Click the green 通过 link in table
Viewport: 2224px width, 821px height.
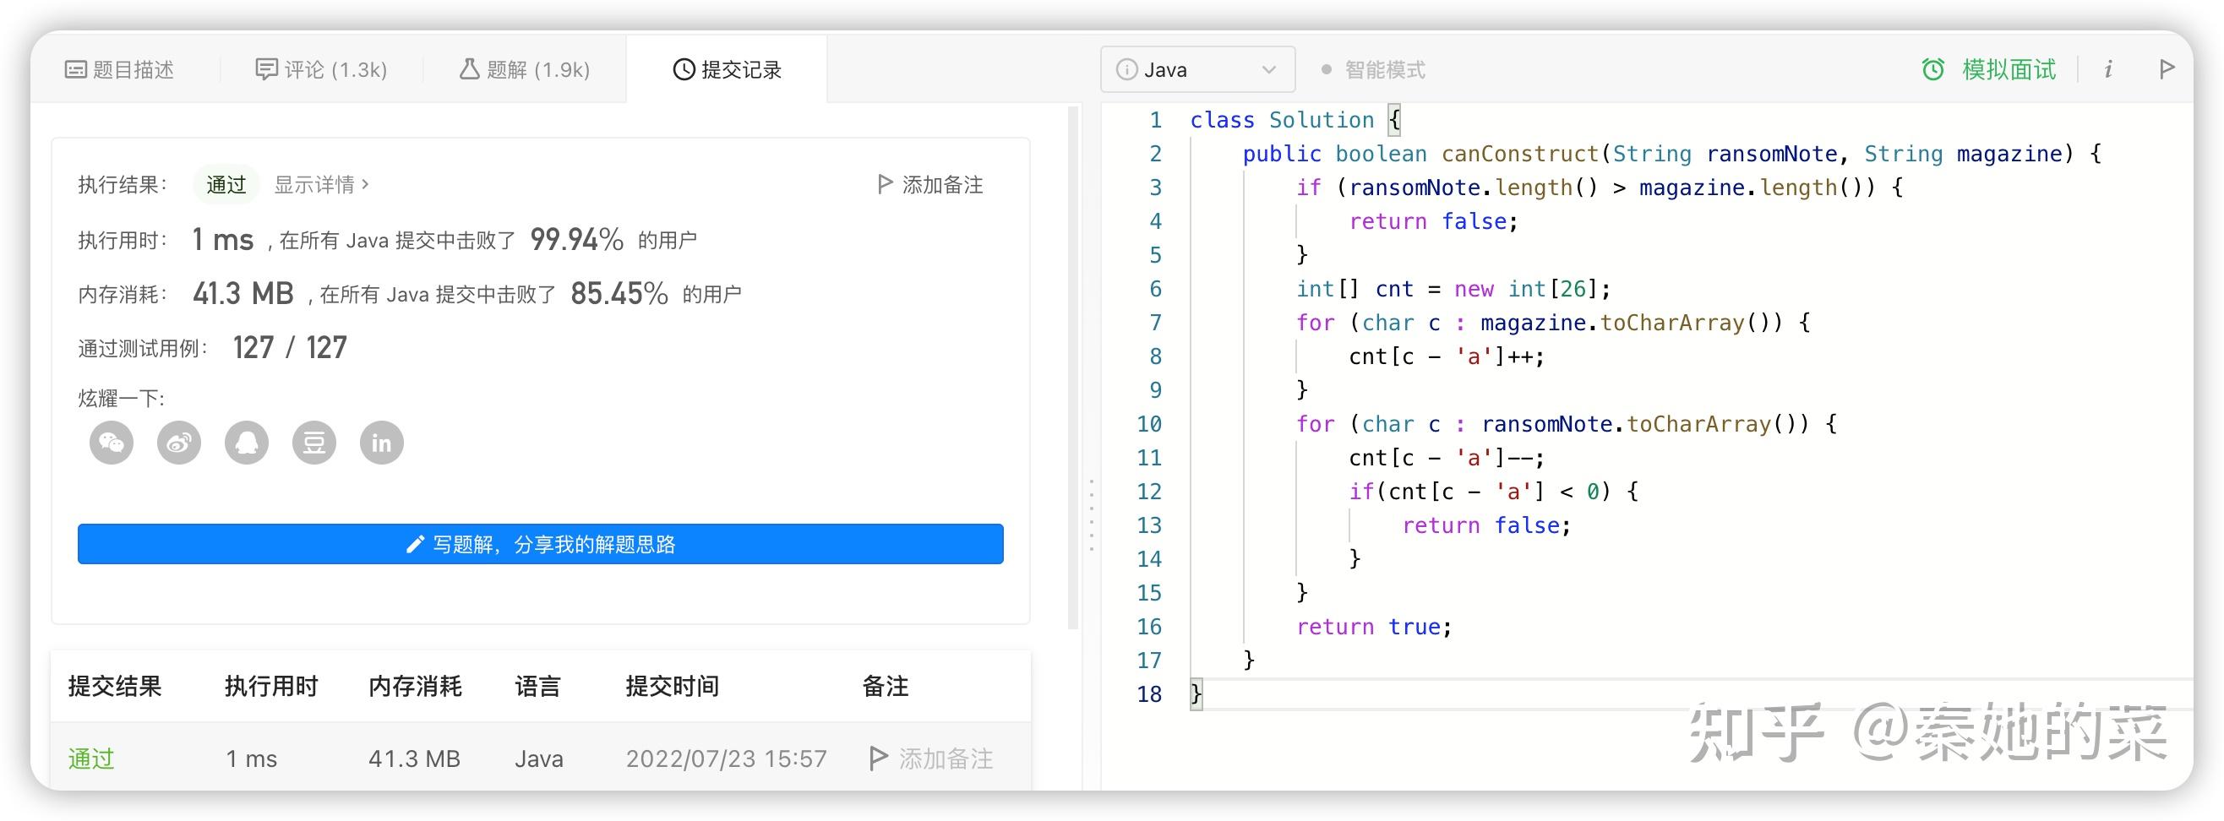pyautogui.click(x=90, y=758)
